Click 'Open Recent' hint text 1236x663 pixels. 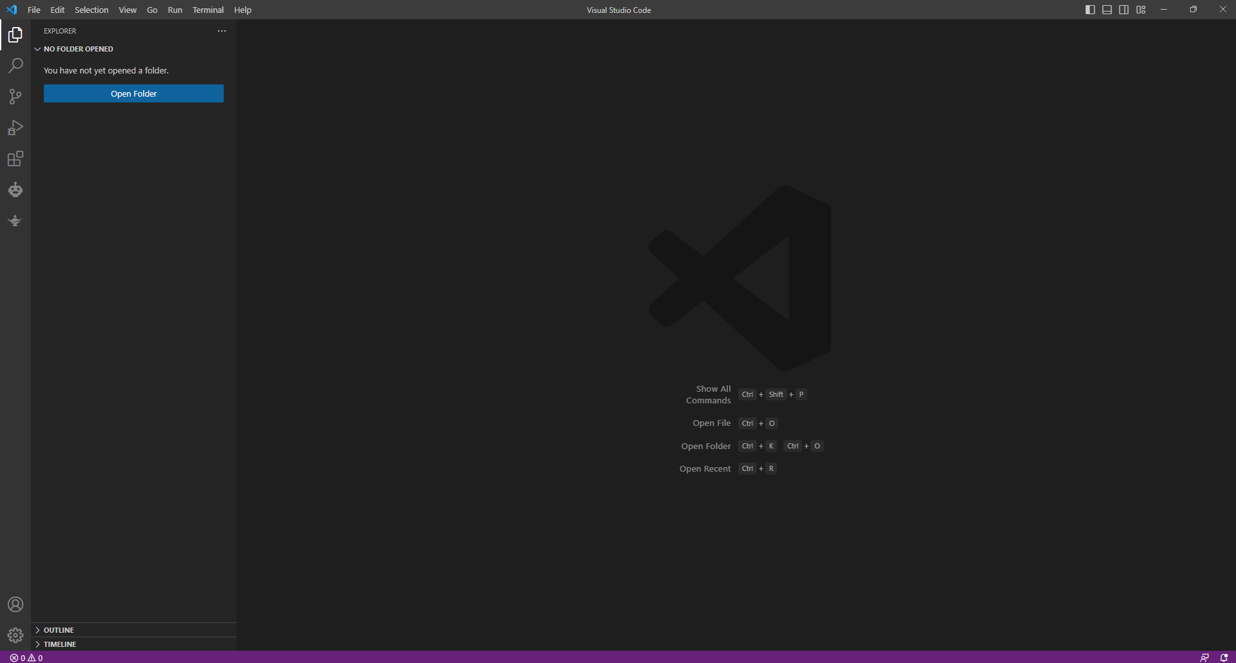pos(705,468)
